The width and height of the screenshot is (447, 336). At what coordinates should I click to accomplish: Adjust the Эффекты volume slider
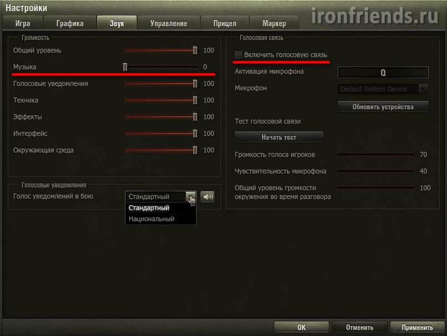tap(162, 117)
